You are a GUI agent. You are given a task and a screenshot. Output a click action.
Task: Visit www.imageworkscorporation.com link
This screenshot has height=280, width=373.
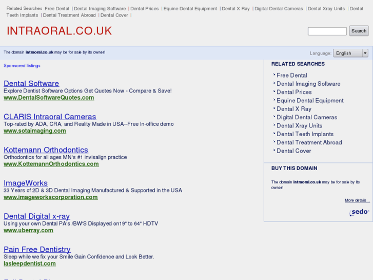pyautogui.click(x=51, y=197)
